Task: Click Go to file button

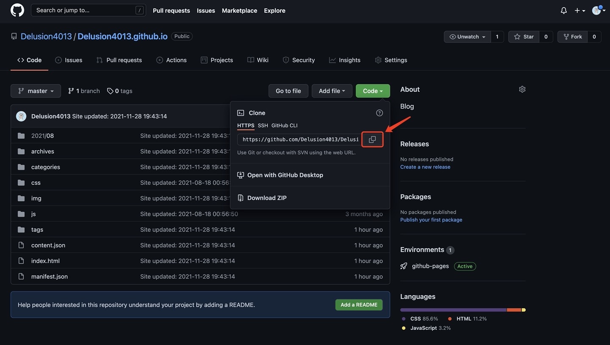Action: (288, 91)
